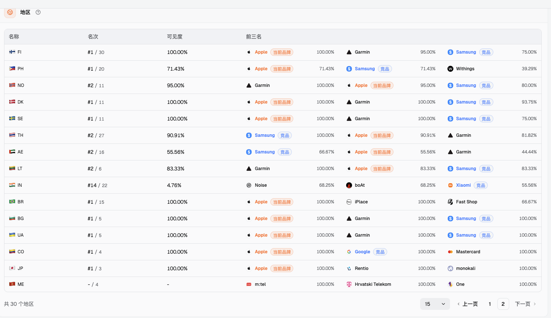Viewport: 551px width, 318px height.
Task: Go to the next page with 下一页
Action: pos(525,304)
